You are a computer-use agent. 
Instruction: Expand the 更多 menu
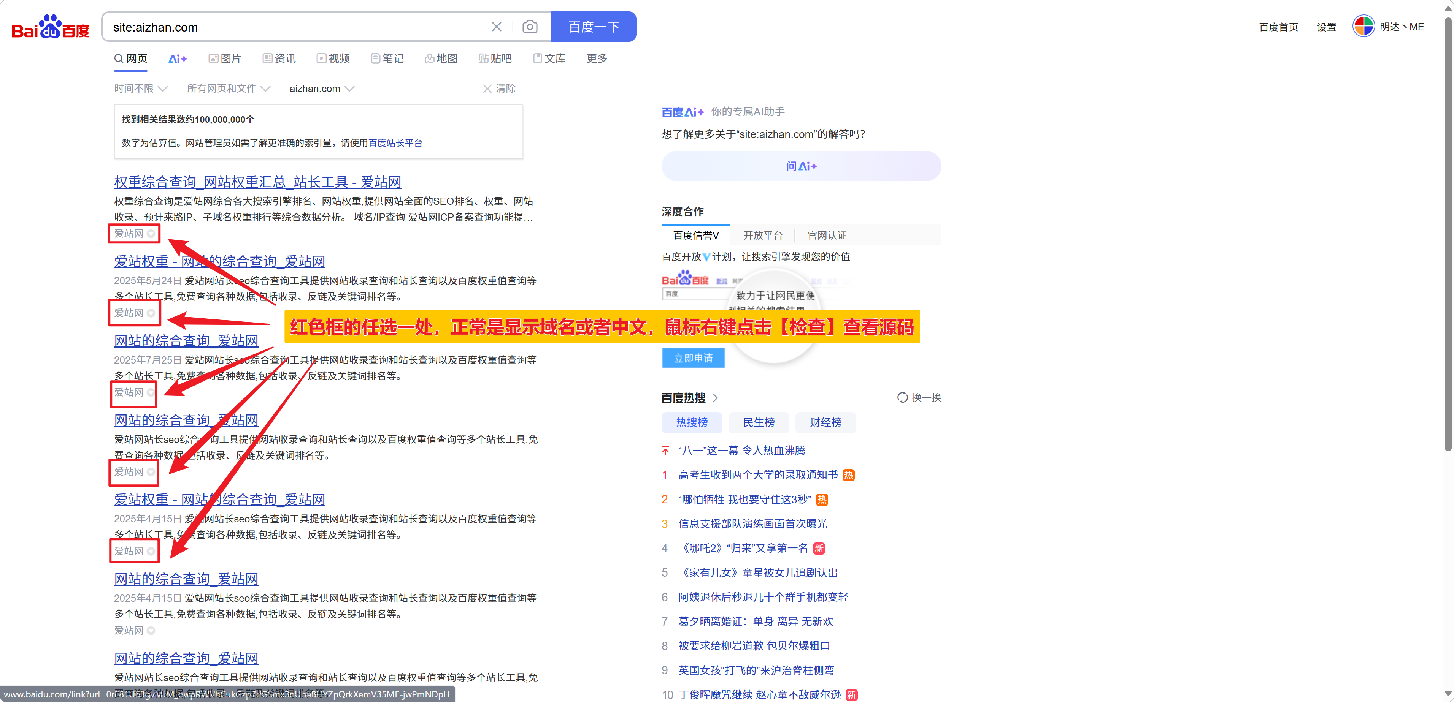point(597,58)
